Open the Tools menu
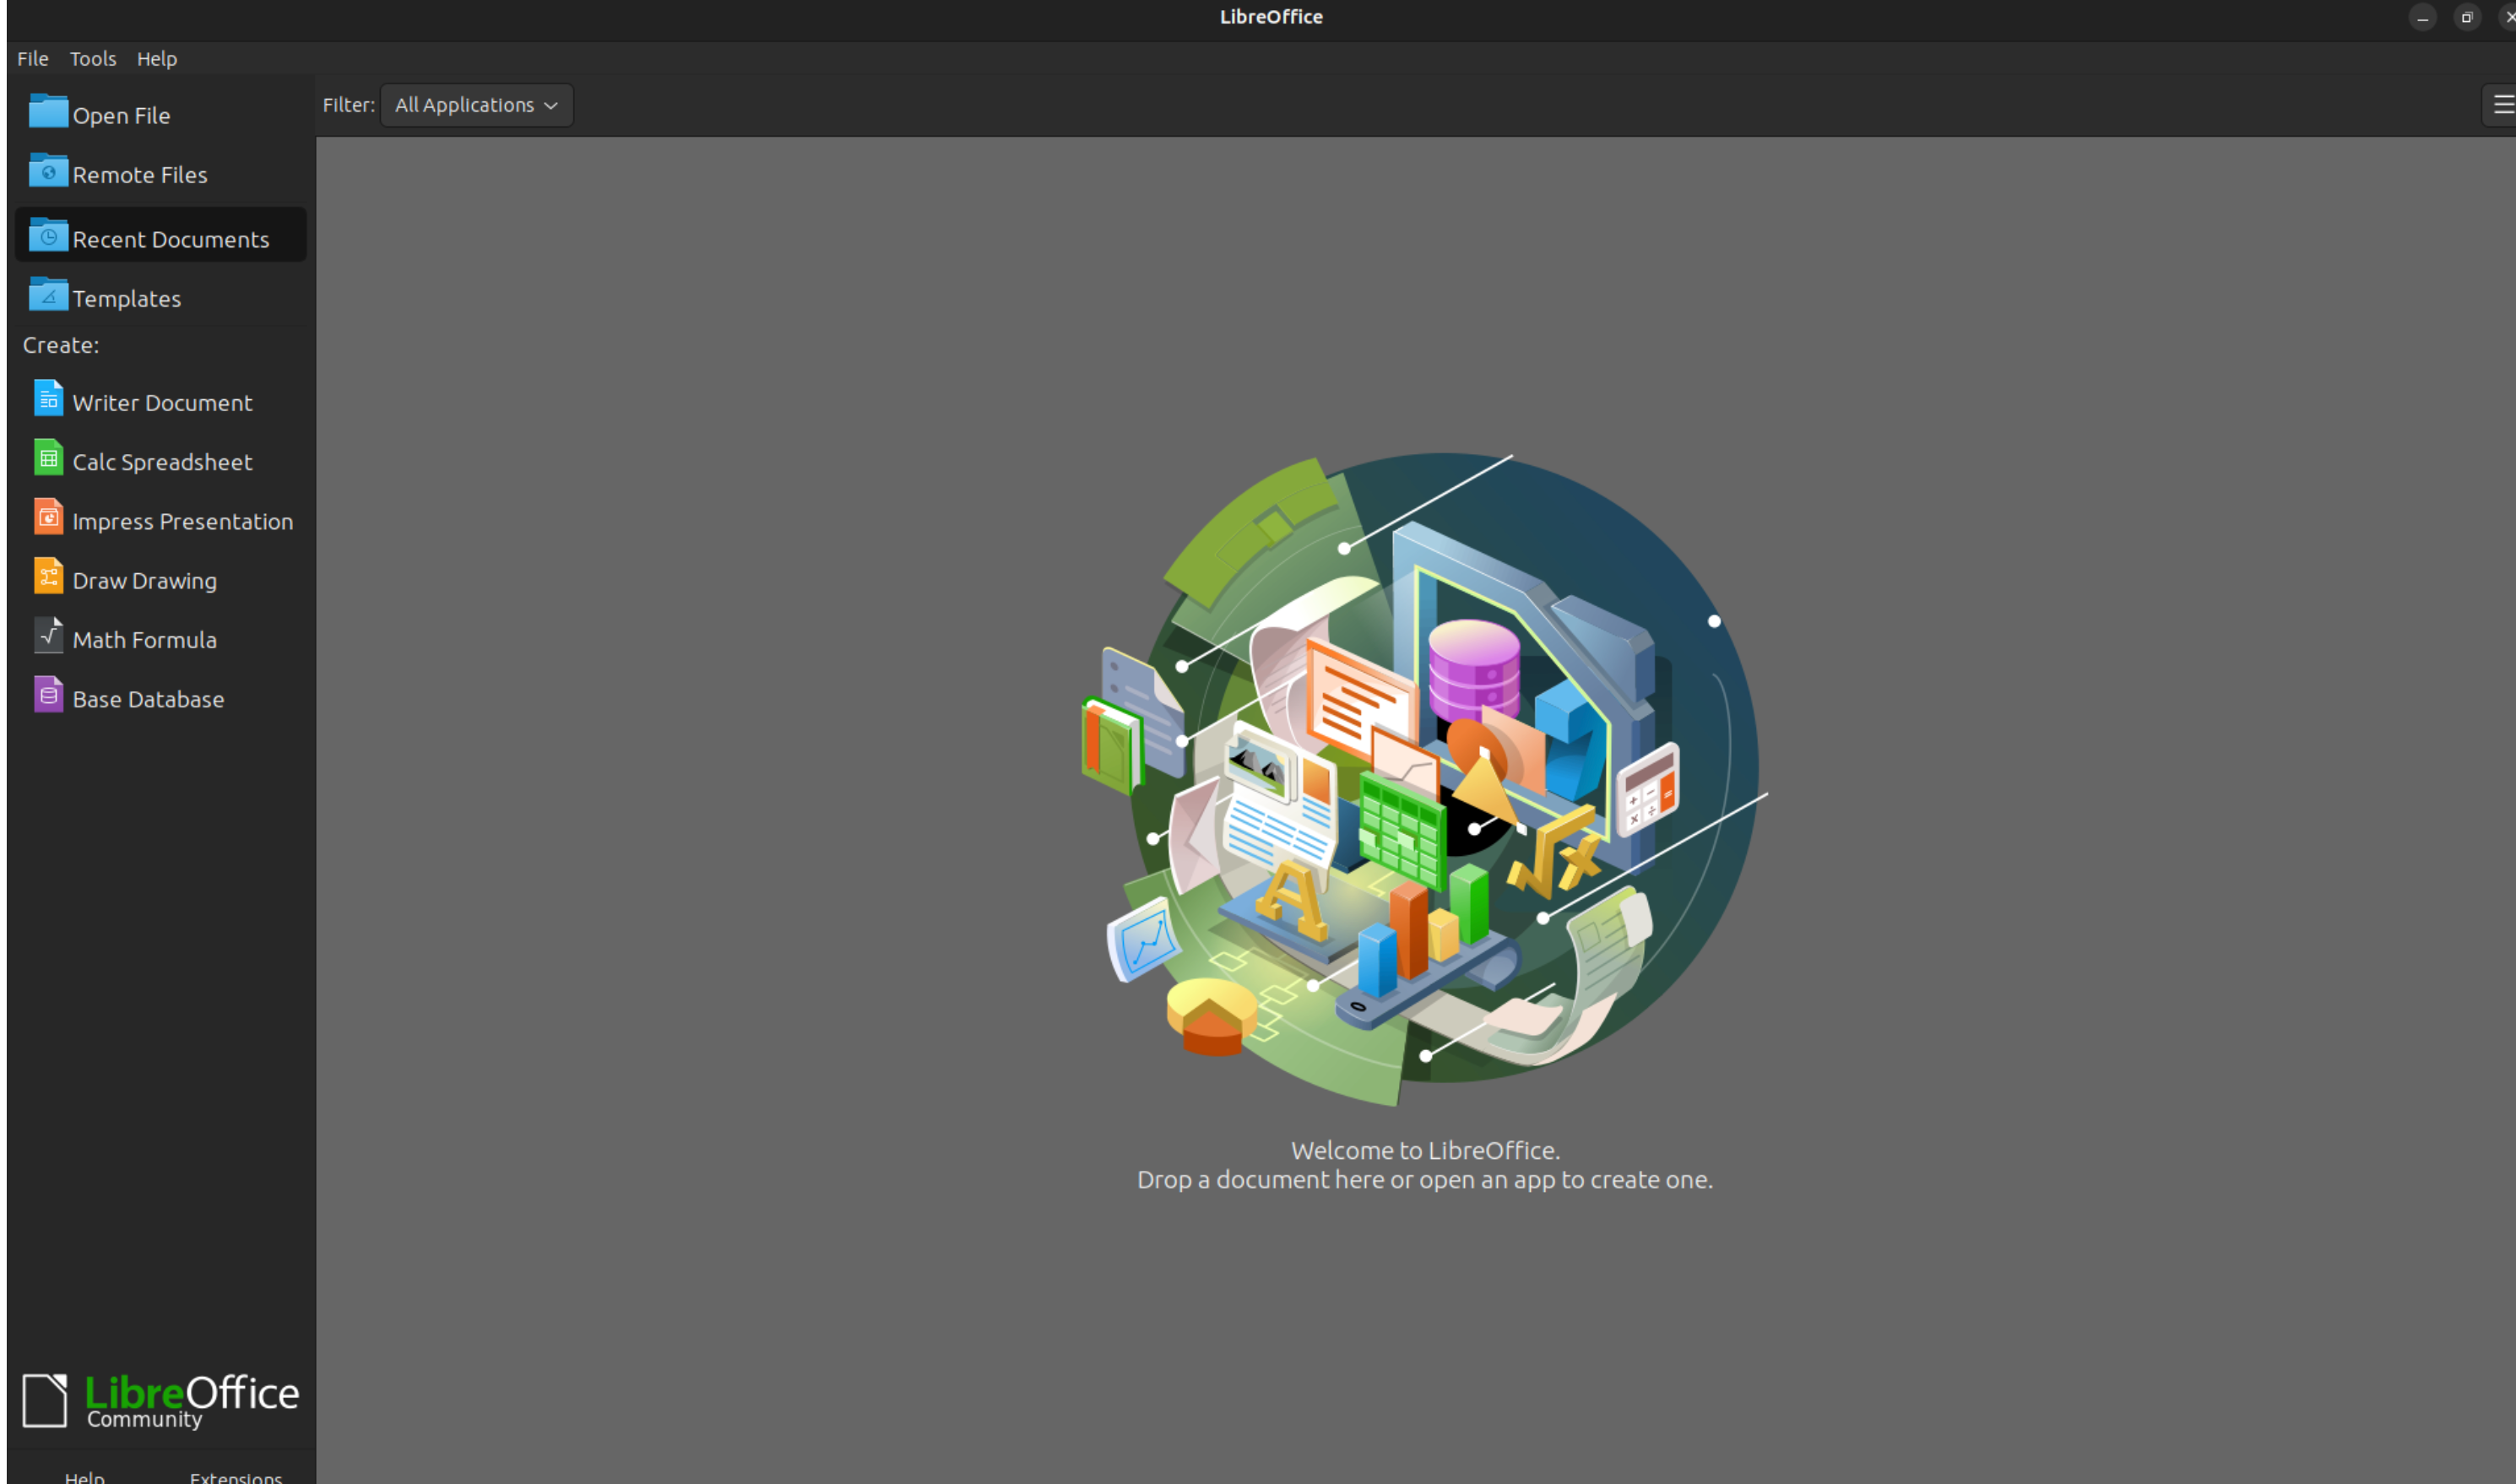 (92, 58)
